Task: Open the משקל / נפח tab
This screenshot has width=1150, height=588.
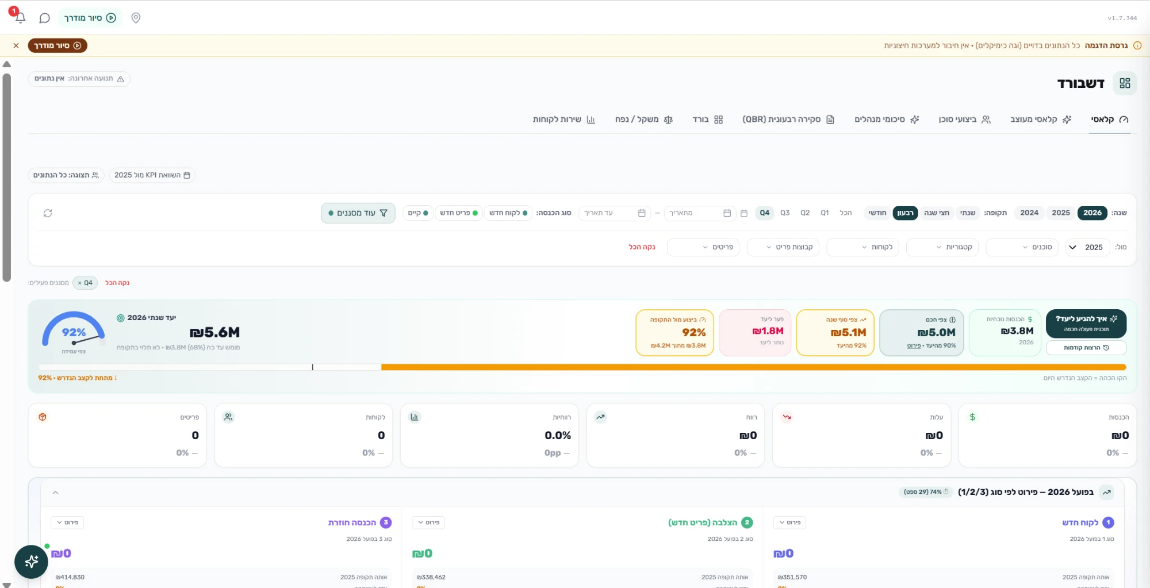Action: pyautogui.click(x=643, y=120)
